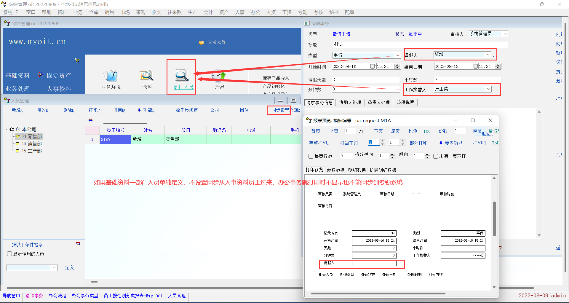This screenshot has width=569, height=303.
Task: Toggle the 每页行数 checkbox
Action: click(311, 156)
